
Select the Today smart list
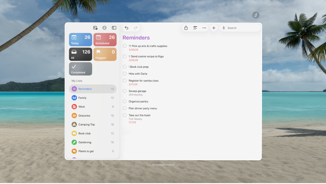(80, 40)
